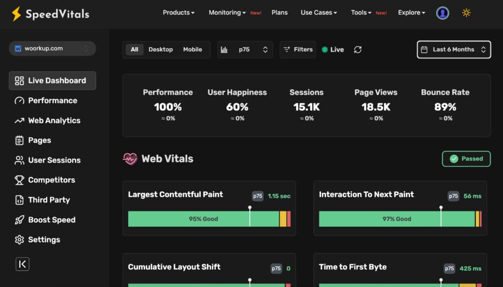Toggle light mode with the sun icon

point(466,12)
